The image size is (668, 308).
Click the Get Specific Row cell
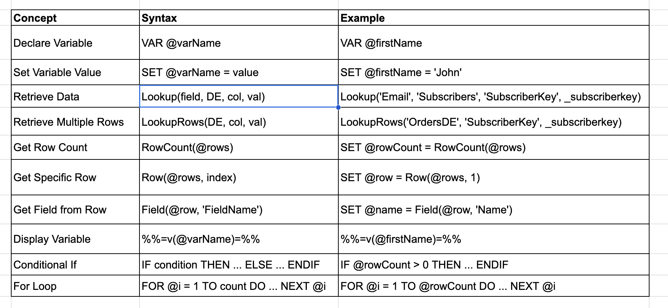point(75,178)
